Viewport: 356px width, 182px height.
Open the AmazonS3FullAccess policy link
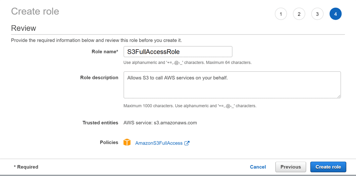coord(159,143)
